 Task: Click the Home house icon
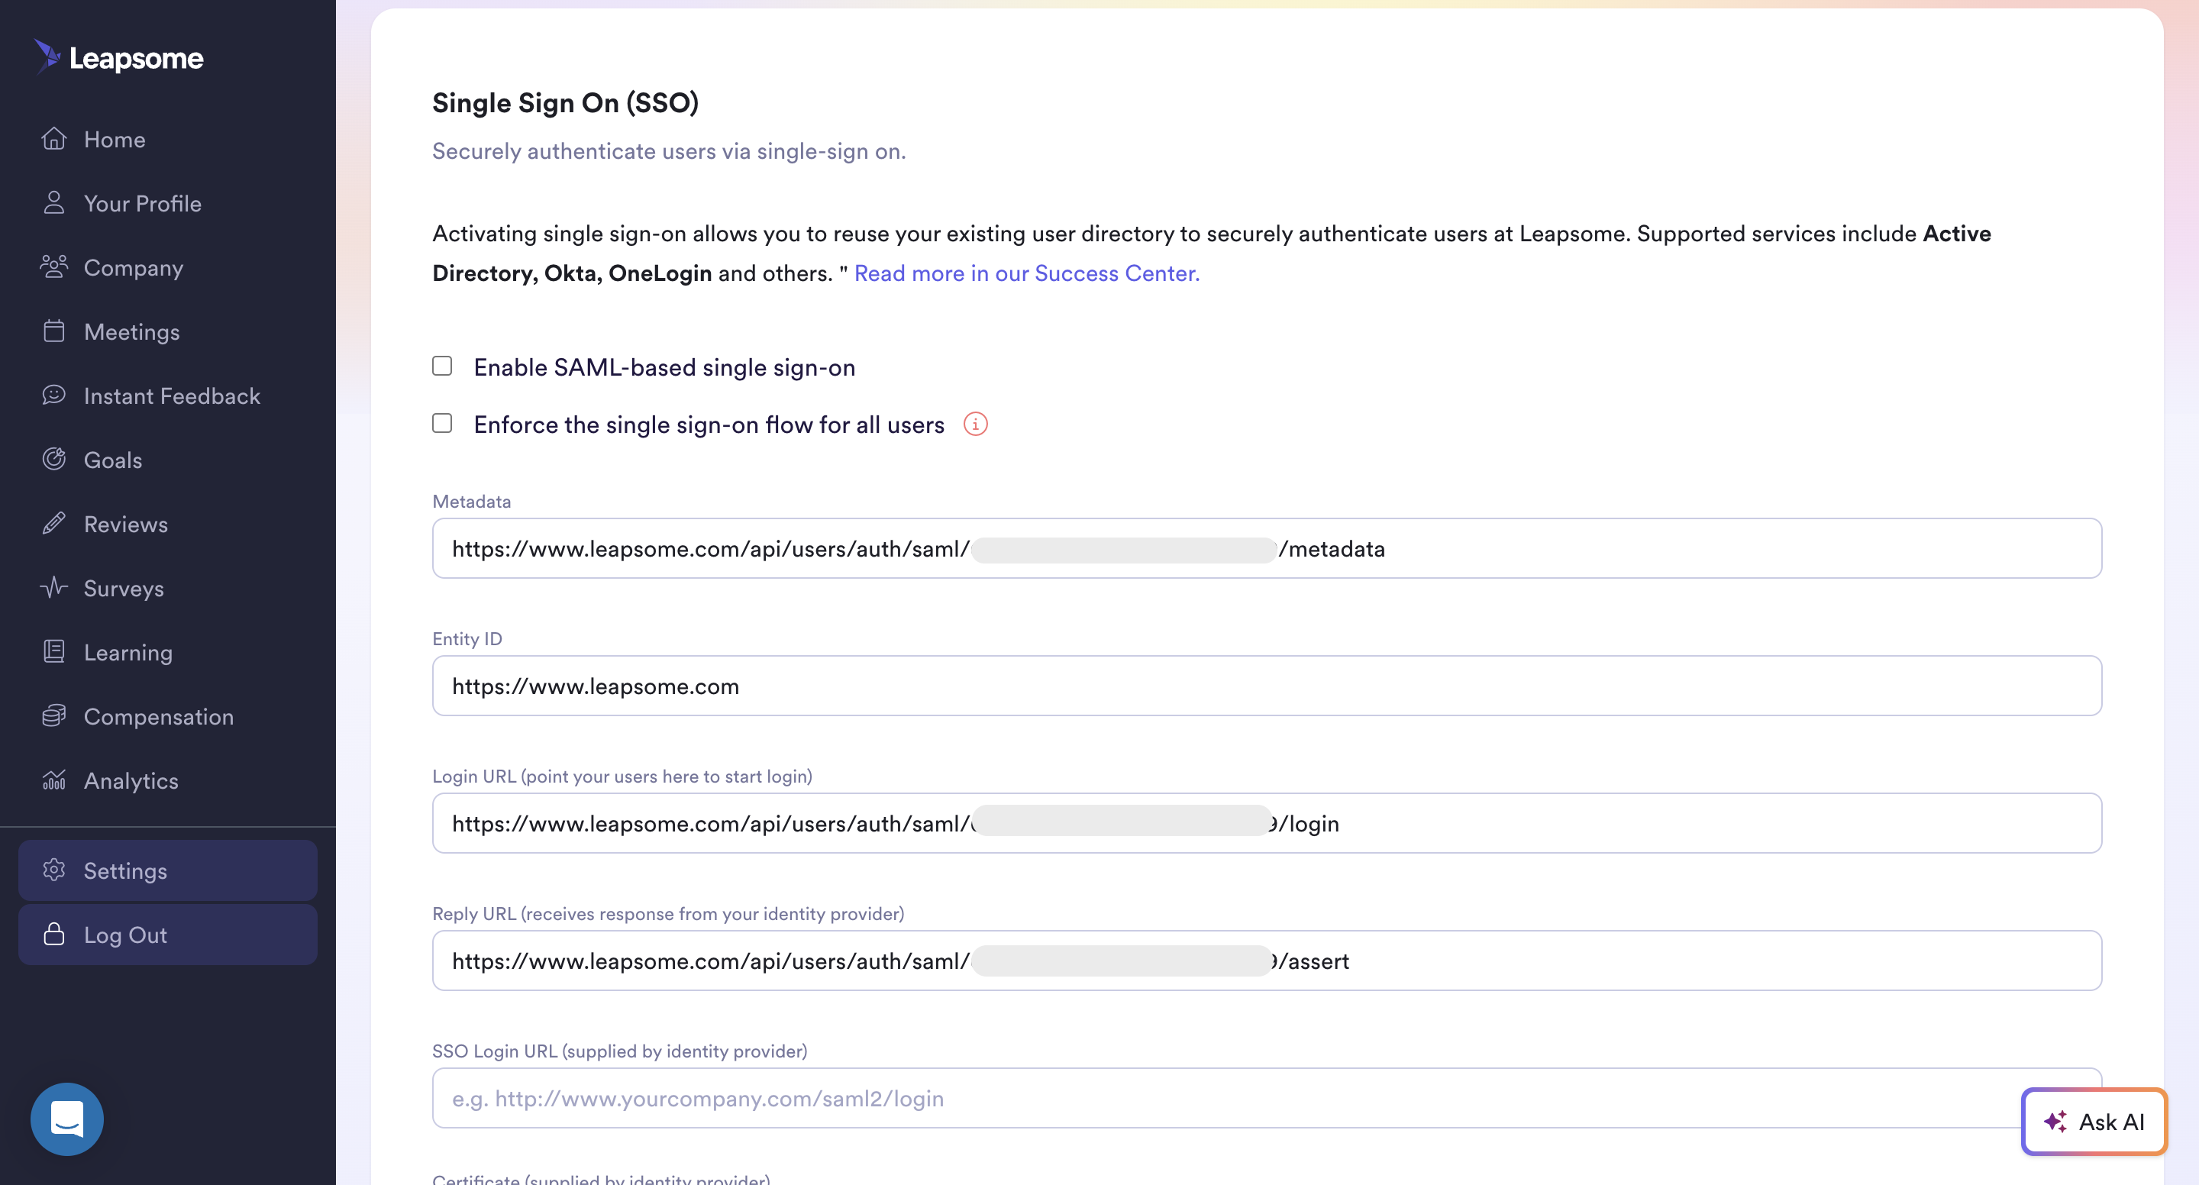coord(53,138)
